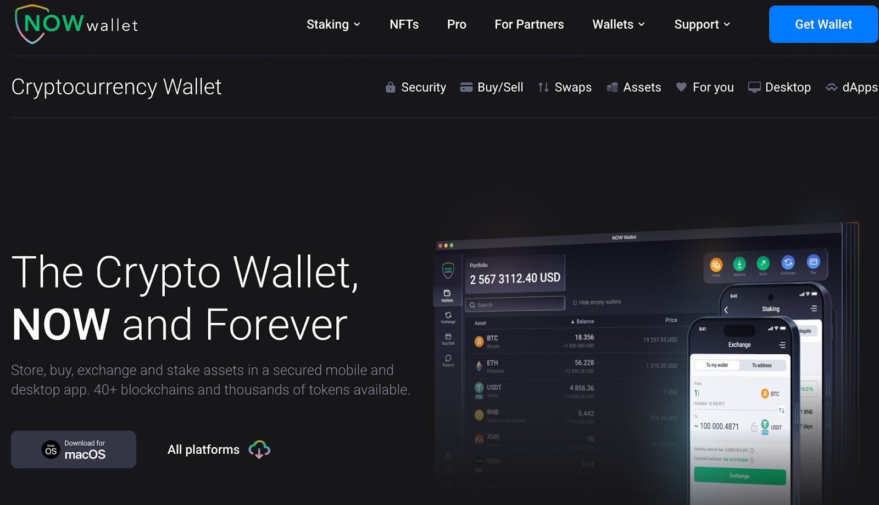Click the BTC currency selector on the phone

click(x=770, y=394)
